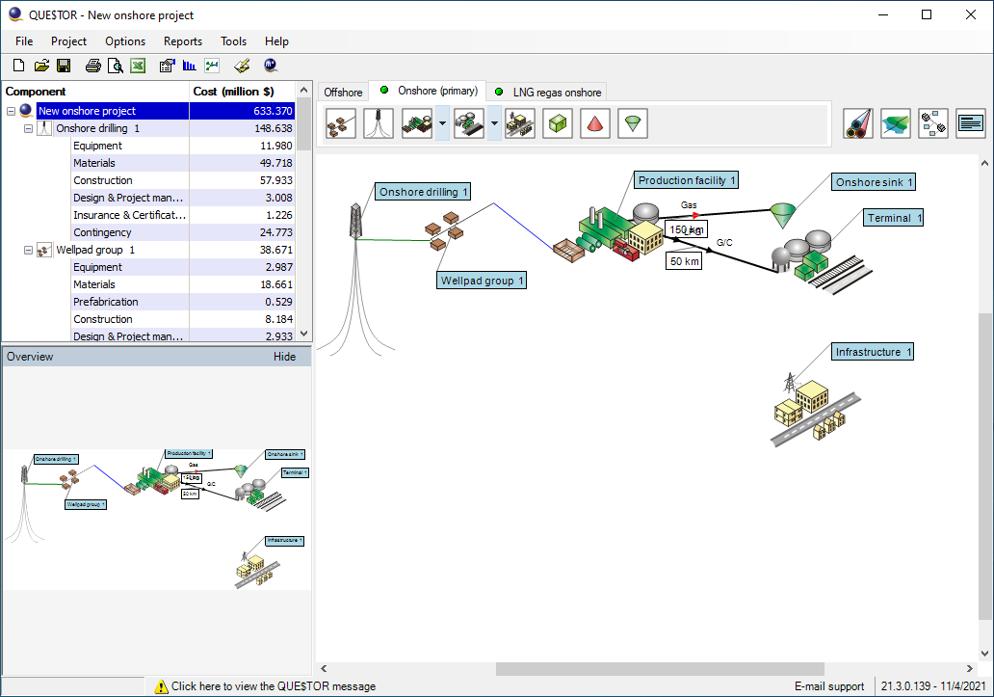Screen dimensions: 994x697
Task: Click the blue globe toolbar icon
Action: pyautogui.click(x=271, y=66)
